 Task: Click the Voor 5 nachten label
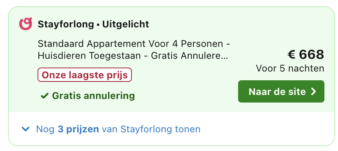[290, 68]
